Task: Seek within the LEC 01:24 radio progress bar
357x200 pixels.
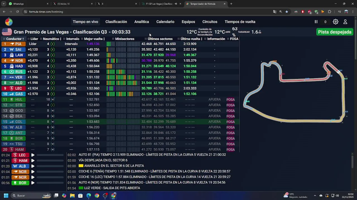Action: click(50, 155)
